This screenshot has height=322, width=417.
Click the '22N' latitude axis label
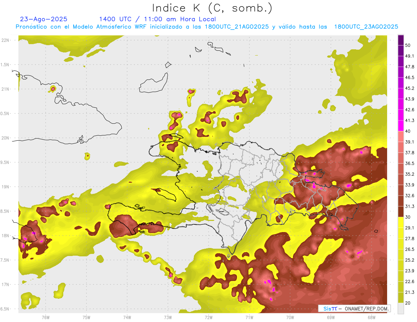click(x=5, y=40)
